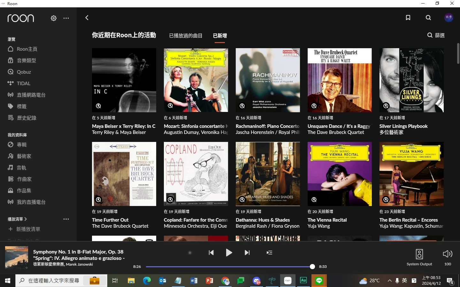Open the now playing album thumbnail
This screenshot has height=287, width=460.
pos(17,257)
